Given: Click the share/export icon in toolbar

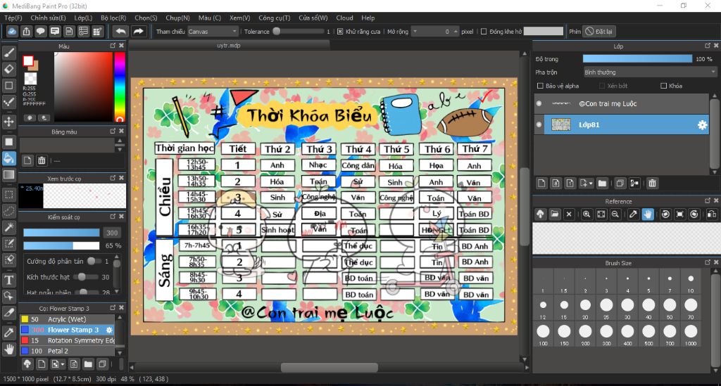Looking at the screenshot, I should point(26,31).
